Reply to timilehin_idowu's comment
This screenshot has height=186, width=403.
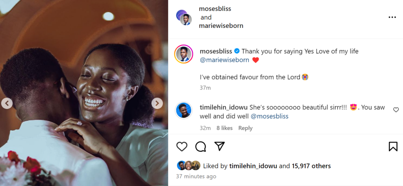click(245, 128)
